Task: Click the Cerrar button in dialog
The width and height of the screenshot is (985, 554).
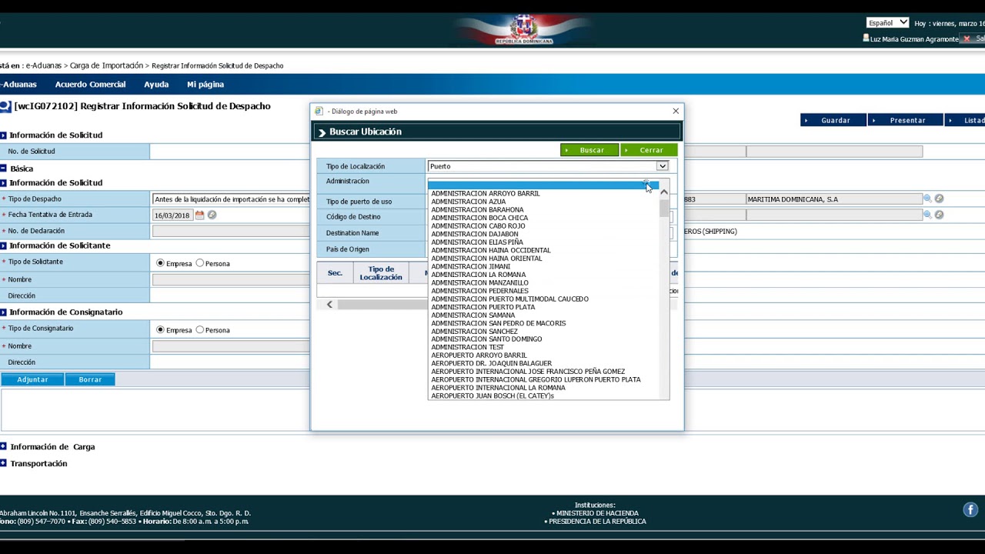Action: 649,150
